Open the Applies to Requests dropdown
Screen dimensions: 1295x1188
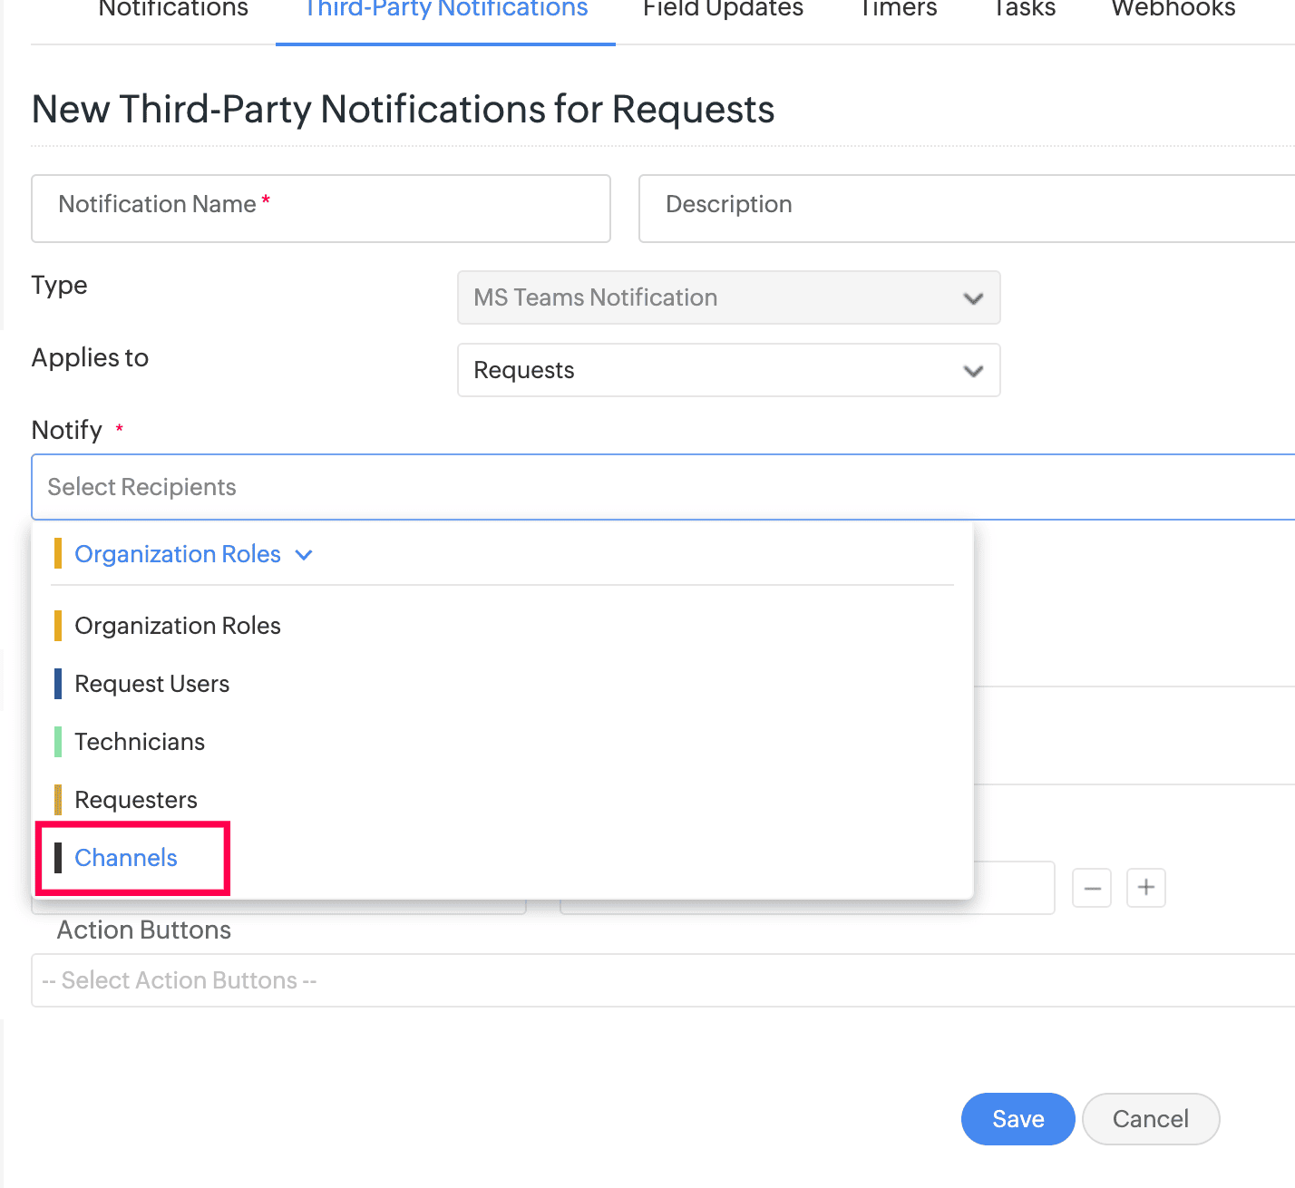(728, 370)
